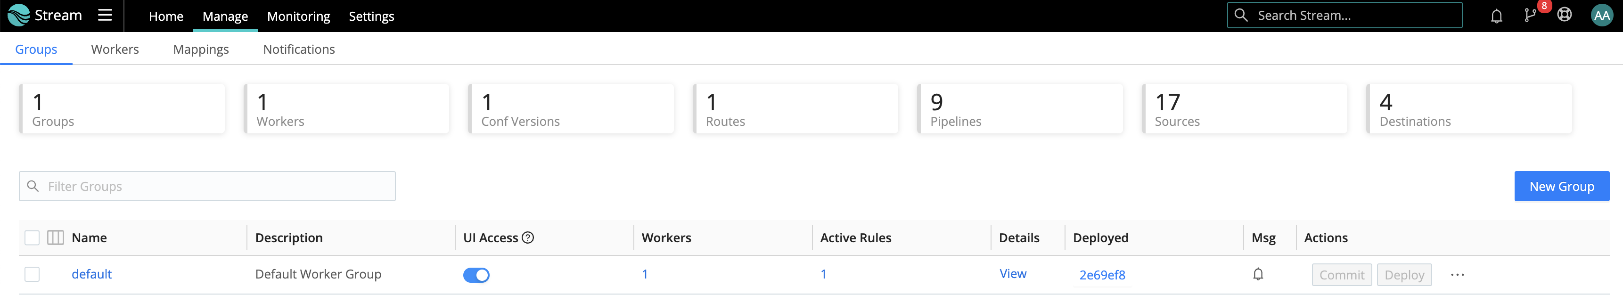Screen dimensions: 1623x295
Task: Open the hamburger navigation menu
Action: point(105,15)
